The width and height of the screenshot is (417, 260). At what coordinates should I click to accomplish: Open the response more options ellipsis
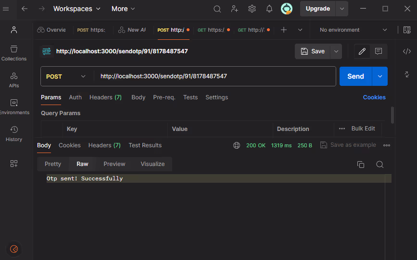[387, 145]
